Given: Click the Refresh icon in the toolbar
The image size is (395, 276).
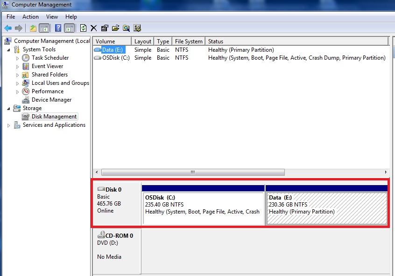Looking at the screenshot, I should click(83, 28).
